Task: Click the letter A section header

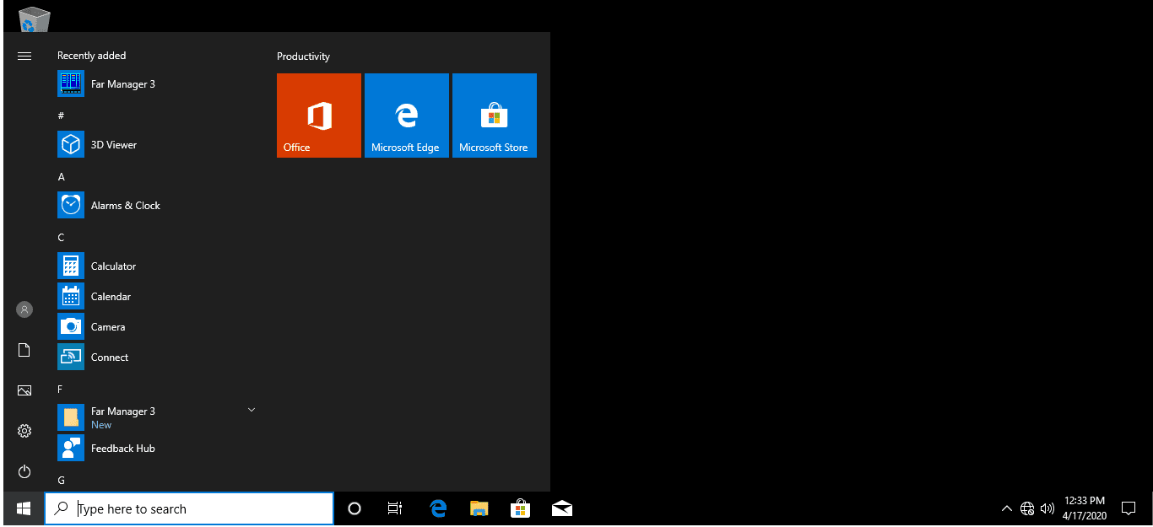Action: (61, 177)
